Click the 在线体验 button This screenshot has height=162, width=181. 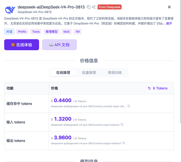pos(22,45)
